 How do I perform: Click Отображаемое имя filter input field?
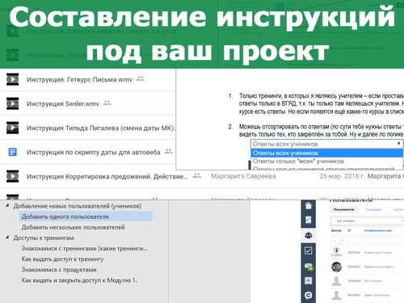tap(384, 240)
